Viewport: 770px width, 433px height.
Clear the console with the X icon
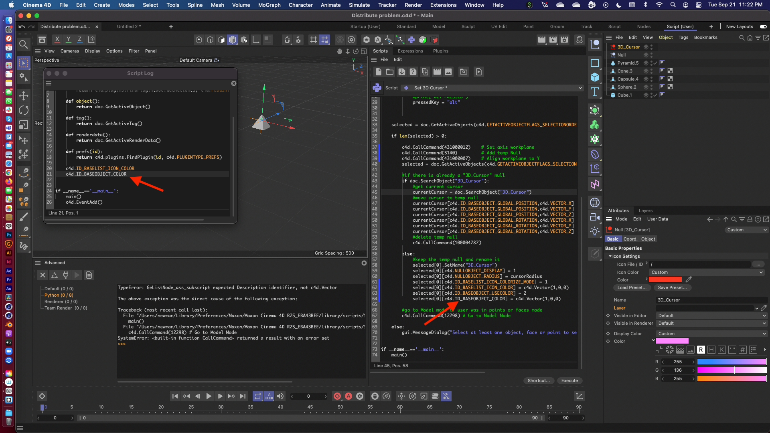point(43,275)
